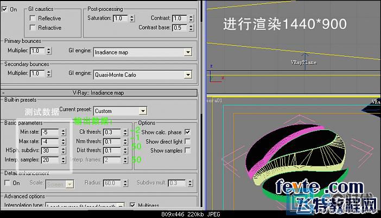Click the Min rate value field
Viewport: 381px width, 218px height.
[50, 132]
